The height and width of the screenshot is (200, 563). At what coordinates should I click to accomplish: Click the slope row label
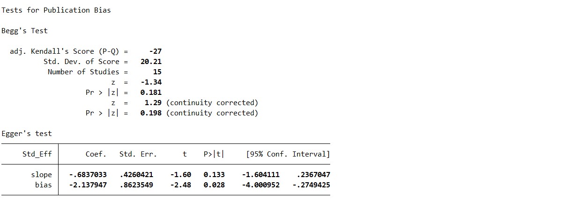(41, 175)
